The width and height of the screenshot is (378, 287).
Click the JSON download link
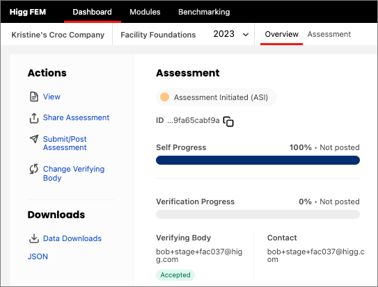coord(38,256)
